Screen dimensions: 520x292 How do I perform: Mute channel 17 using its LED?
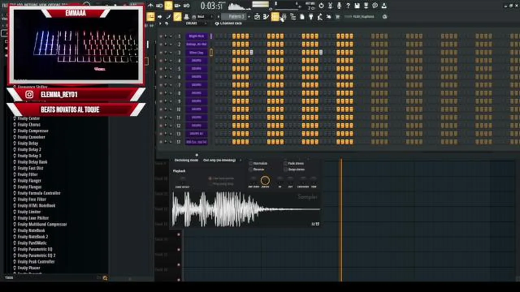point(161,142)
